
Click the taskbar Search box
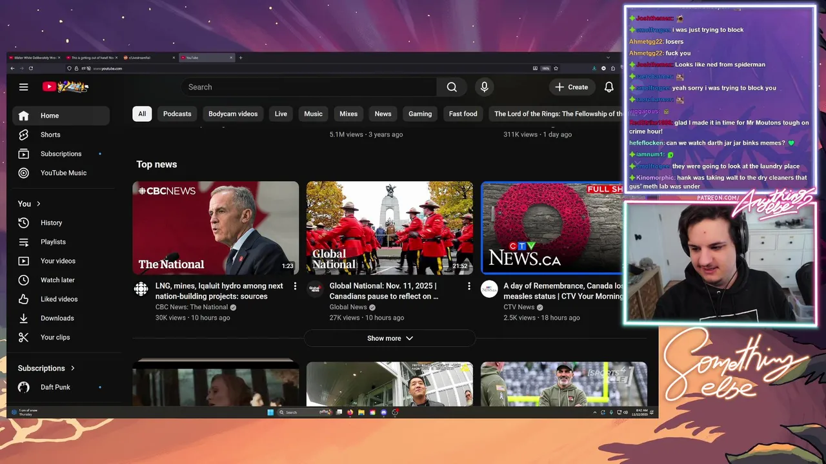(x=305, y=412)
